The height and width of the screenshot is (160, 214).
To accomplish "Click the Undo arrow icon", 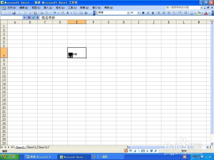I will pyautogui.click(x=55, y=13).
